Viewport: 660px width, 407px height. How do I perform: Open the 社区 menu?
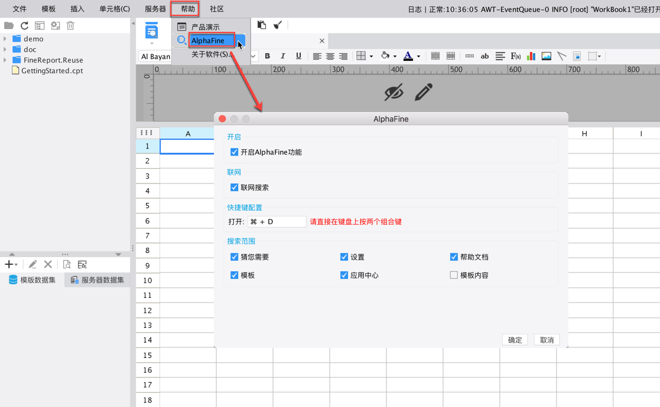[x=217, y=9]
